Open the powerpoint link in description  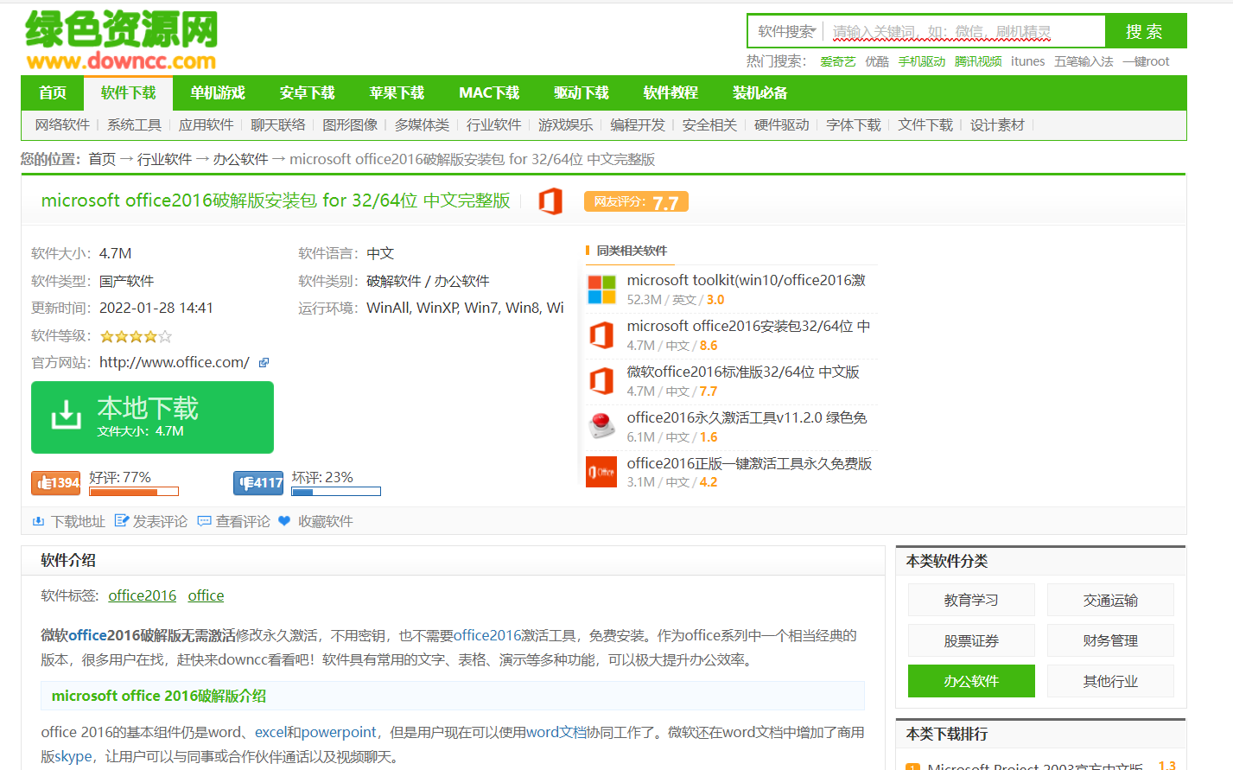point(339,732)
